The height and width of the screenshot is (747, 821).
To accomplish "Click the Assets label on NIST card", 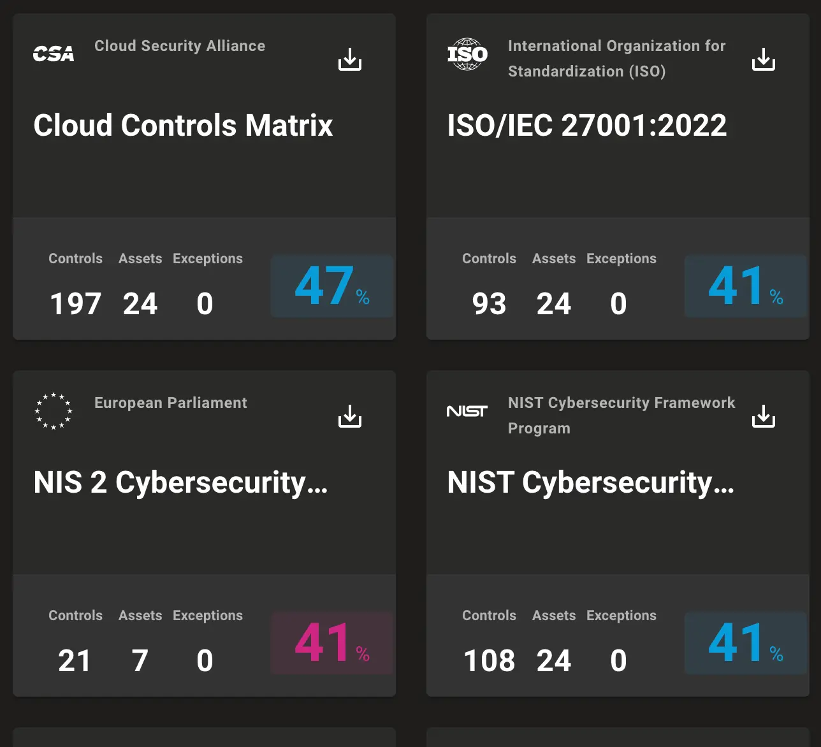I will [x=554, y=616].
